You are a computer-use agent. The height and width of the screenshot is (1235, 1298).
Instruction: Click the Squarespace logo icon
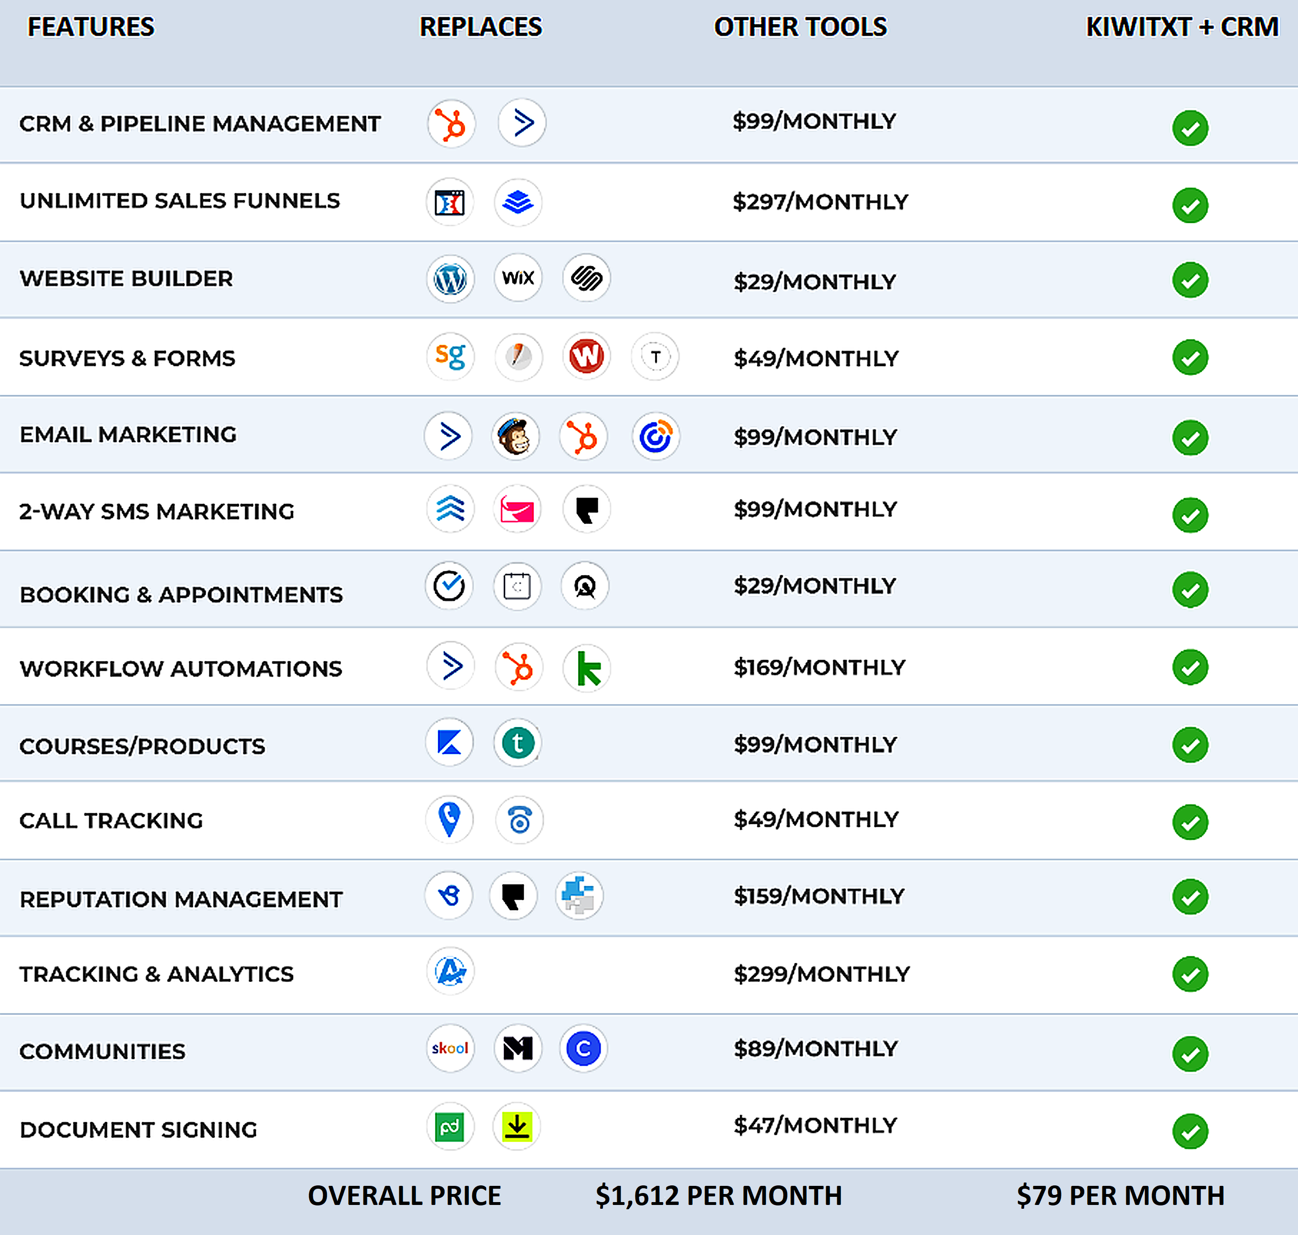[586, 278]
